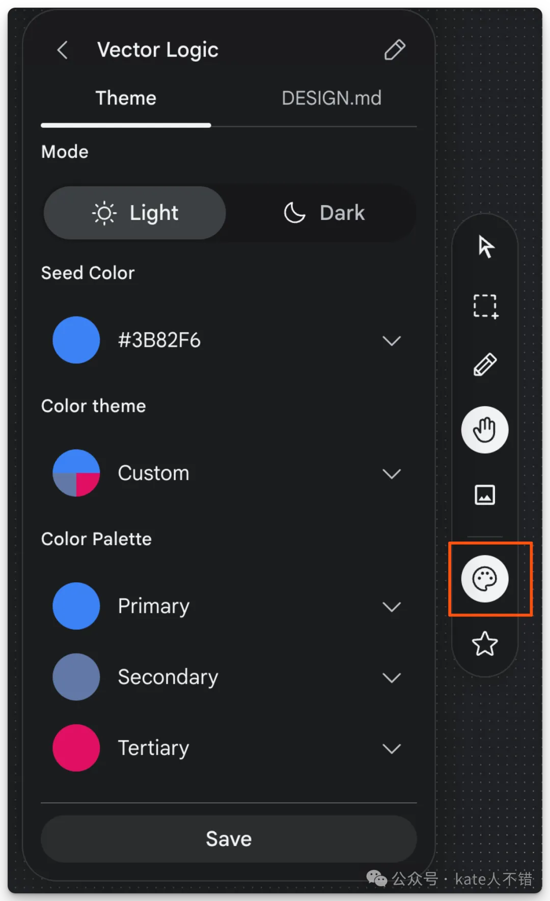Image resolution: width=550 pixels, height=901 pixels.
Task: Switch to the DESIGN.md tab
Action: (x=332, y=98)
